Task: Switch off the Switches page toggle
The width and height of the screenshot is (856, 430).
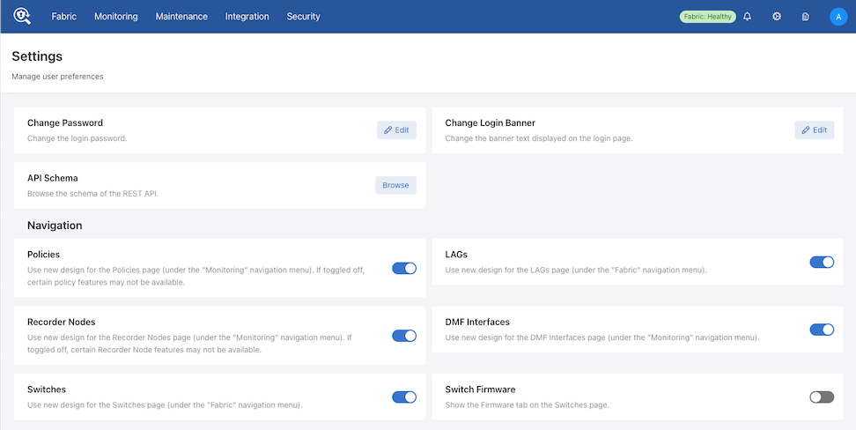Action: click(x=404, y=397)
